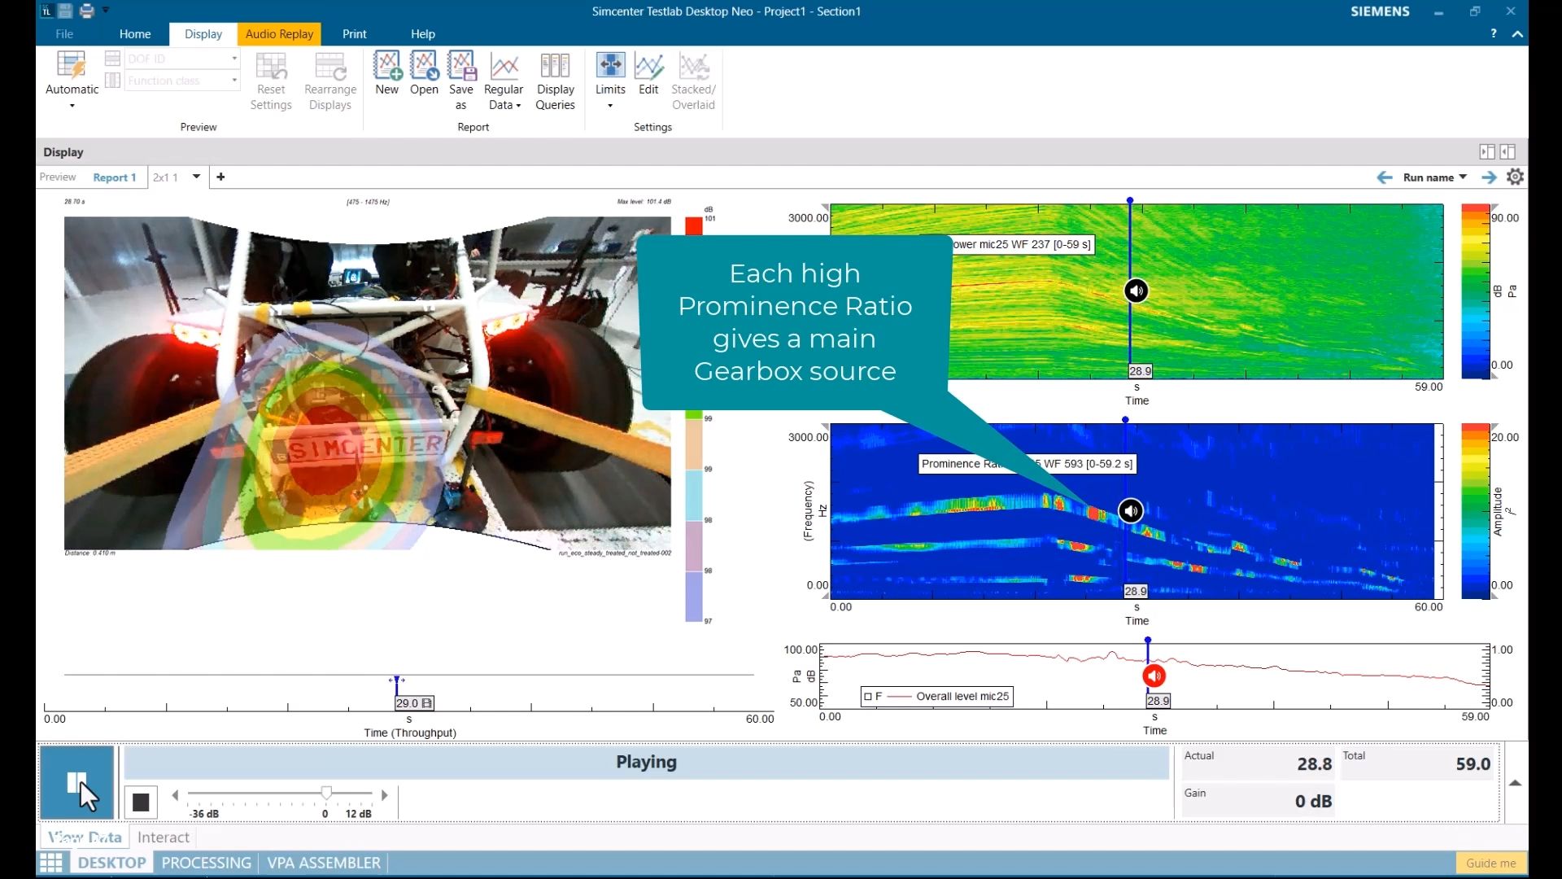Click the red speaker icon on the Overall level plot

[1154, 676]
